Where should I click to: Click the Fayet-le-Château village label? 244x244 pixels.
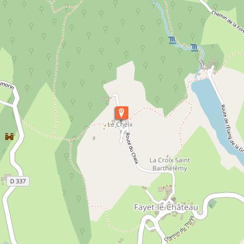point(166,207)
